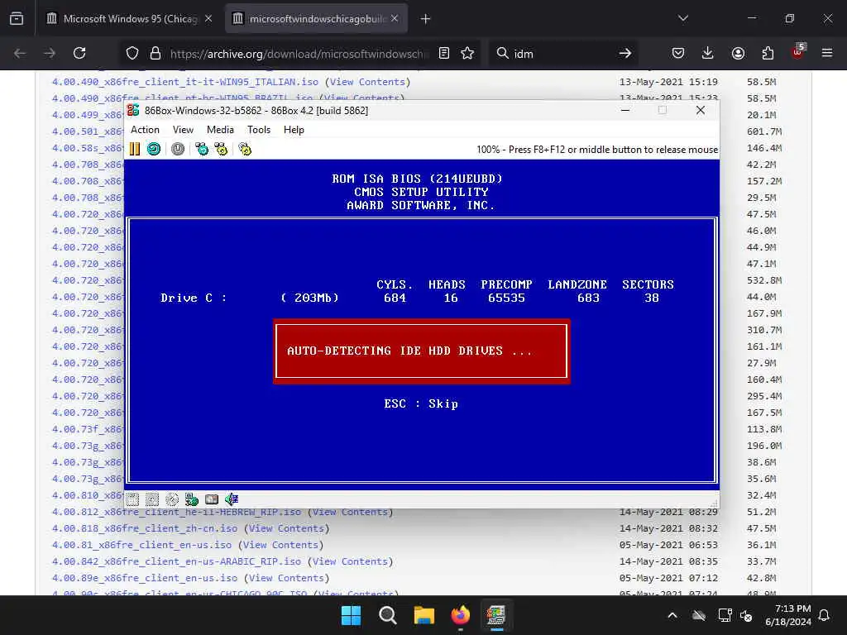Click the gray ACPI shutdown power icon
Viewport: 847px width, 635px height.
click(178, 149)
